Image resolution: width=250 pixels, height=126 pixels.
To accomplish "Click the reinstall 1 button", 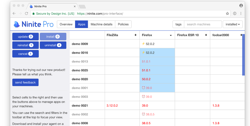I will [x=25, y=45].
